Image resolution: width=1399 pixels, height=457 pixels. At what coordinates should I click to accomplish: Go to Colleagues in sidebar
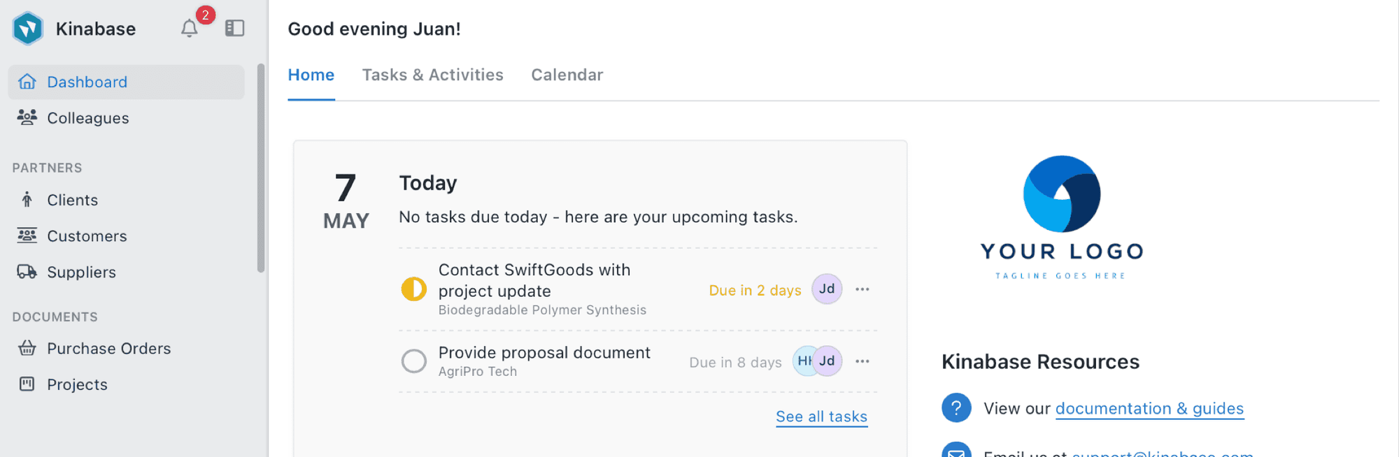87,118
